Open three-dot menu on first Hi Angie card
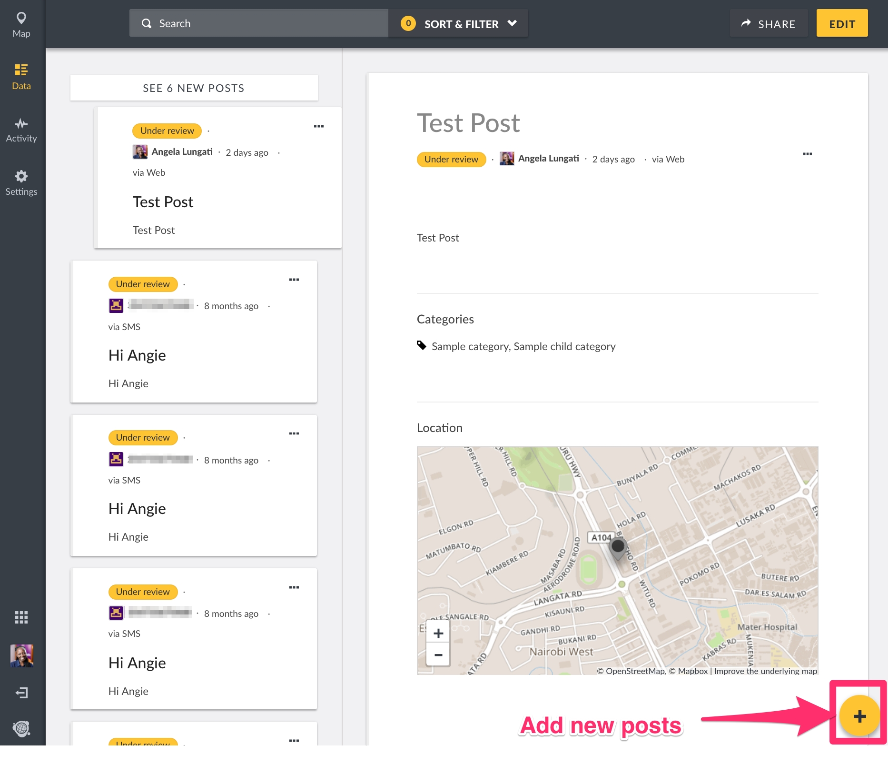 click(x=294, y=280)
